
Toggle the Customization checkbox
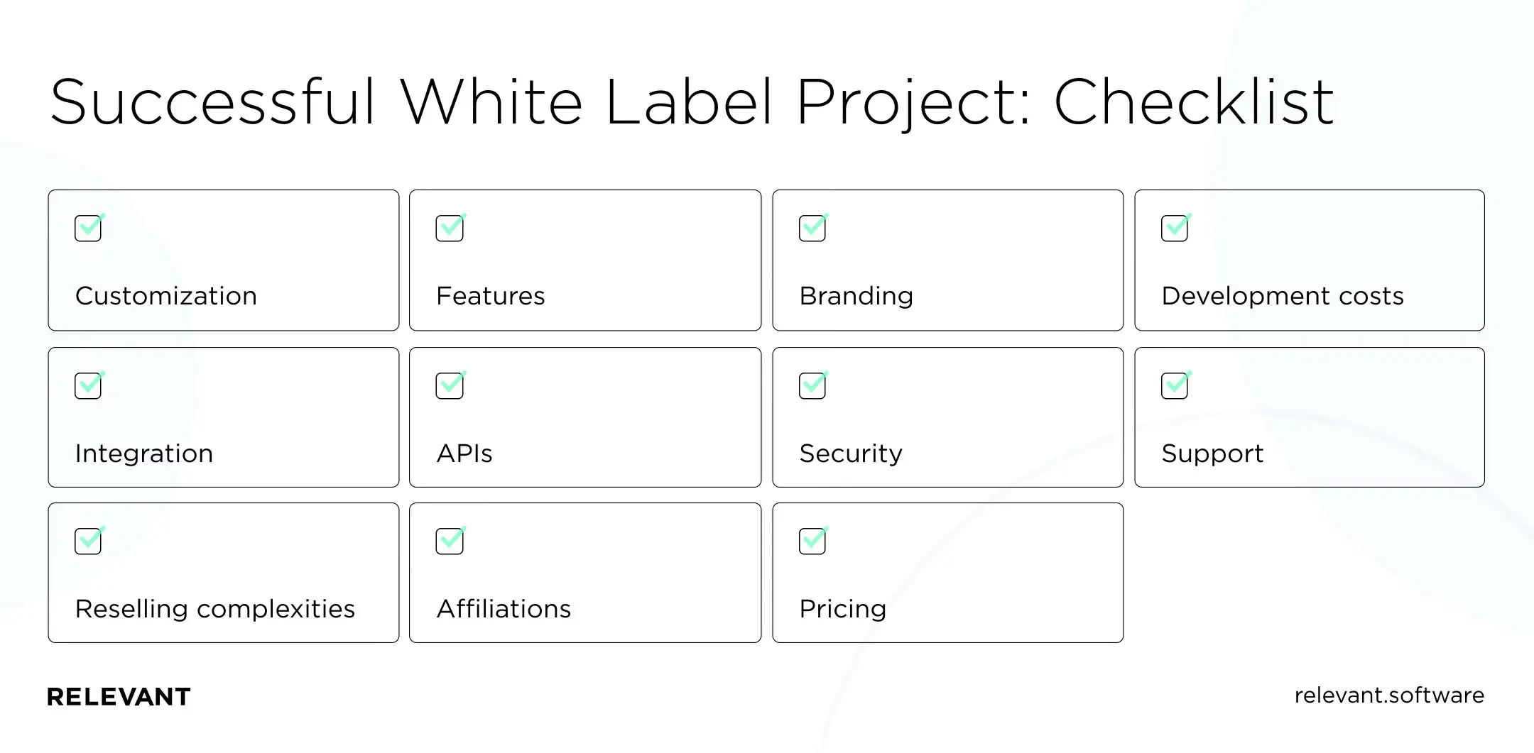coord(88,229)
